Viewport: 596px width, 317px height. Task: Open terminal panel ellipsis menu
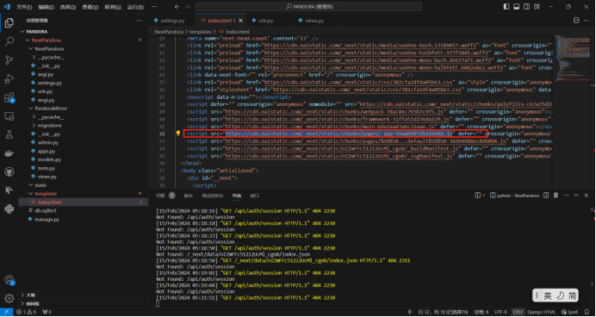[x=566, y=196]
